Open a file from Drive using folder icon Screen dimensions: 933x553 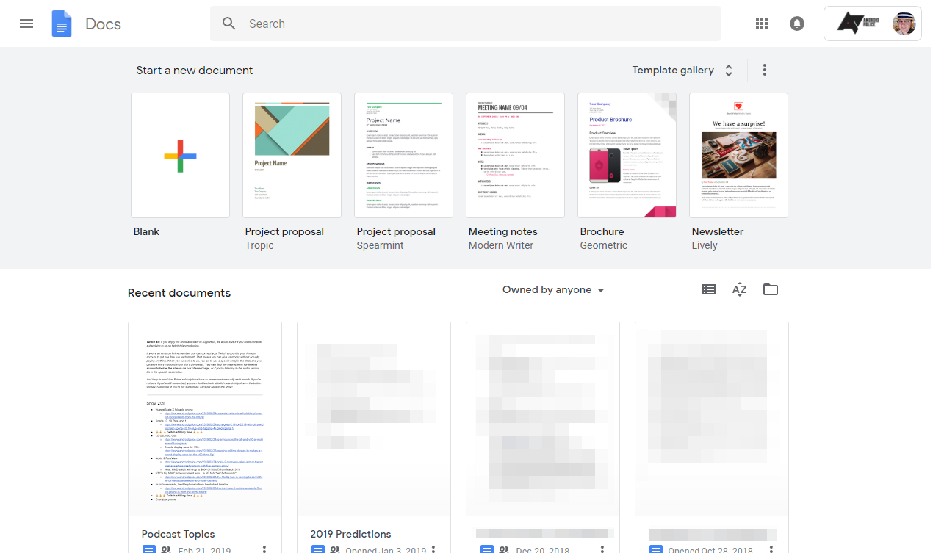(x=770, y=289)
